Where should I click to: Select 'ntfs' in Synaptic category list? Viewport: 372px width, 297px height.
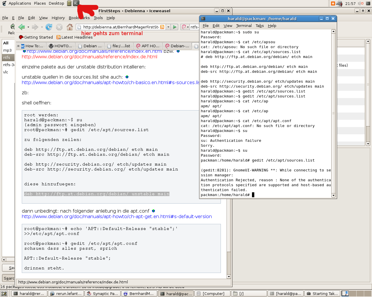[8, 57]
